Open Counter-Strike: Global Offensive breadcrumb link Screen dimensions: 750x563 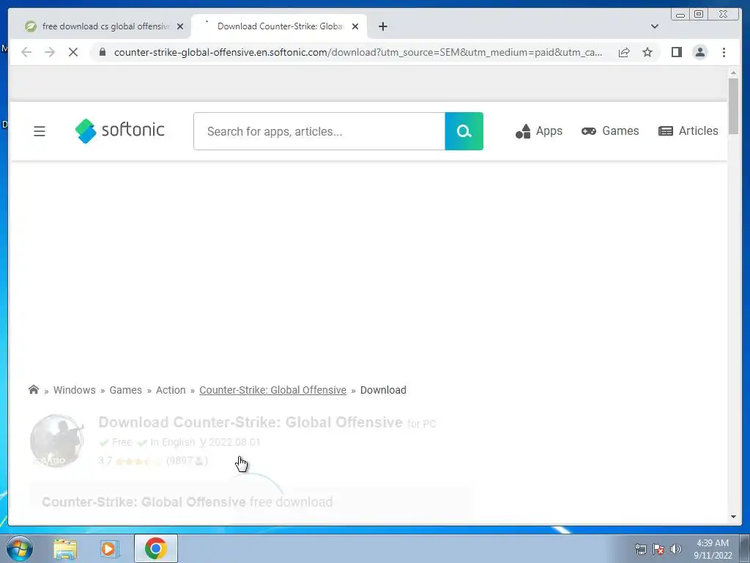[272, 390]
